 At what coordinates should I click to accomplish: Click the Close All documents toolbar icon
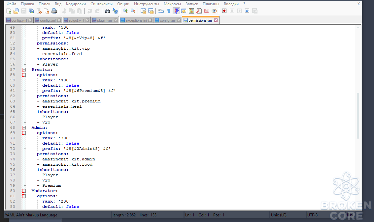tap(47, 11)
